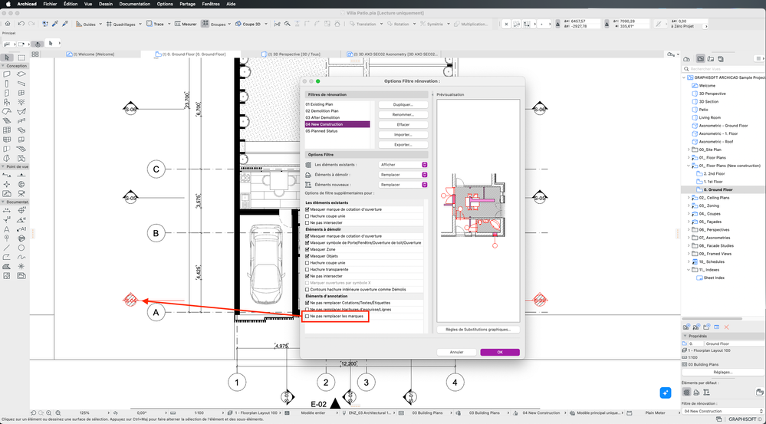Open the Documentation menu
The image size is (766, 424).
135,3
